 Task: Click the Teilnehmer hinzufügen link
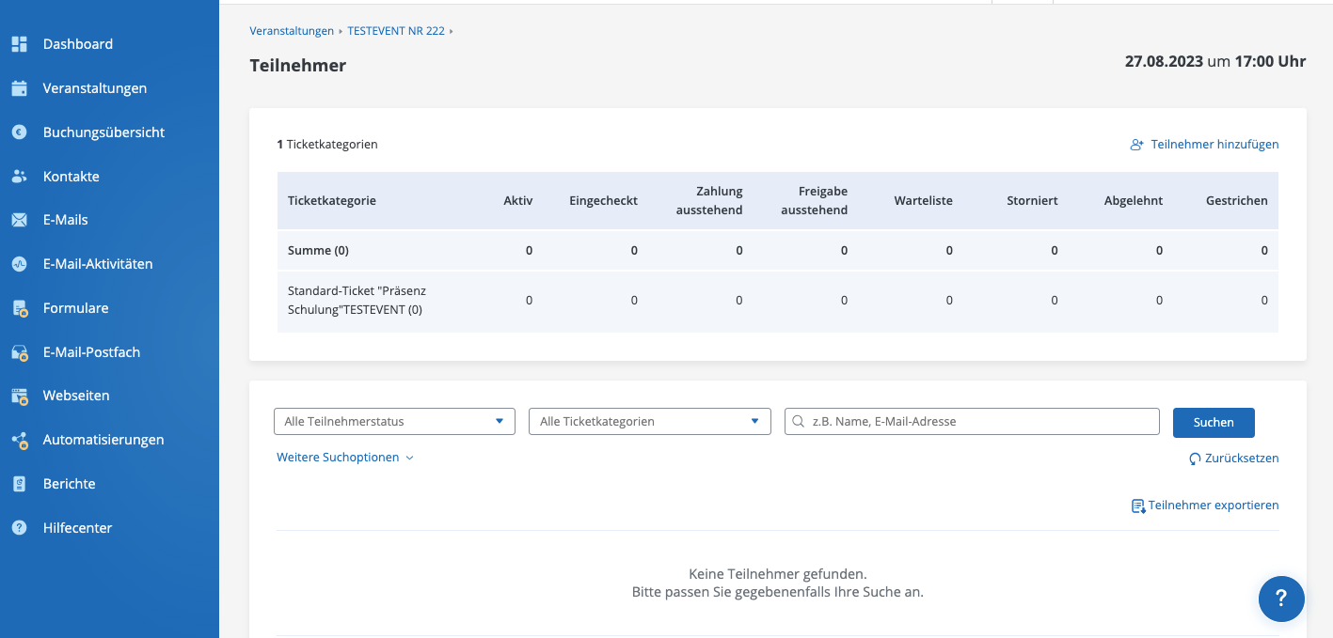[x=1204, y=145]
